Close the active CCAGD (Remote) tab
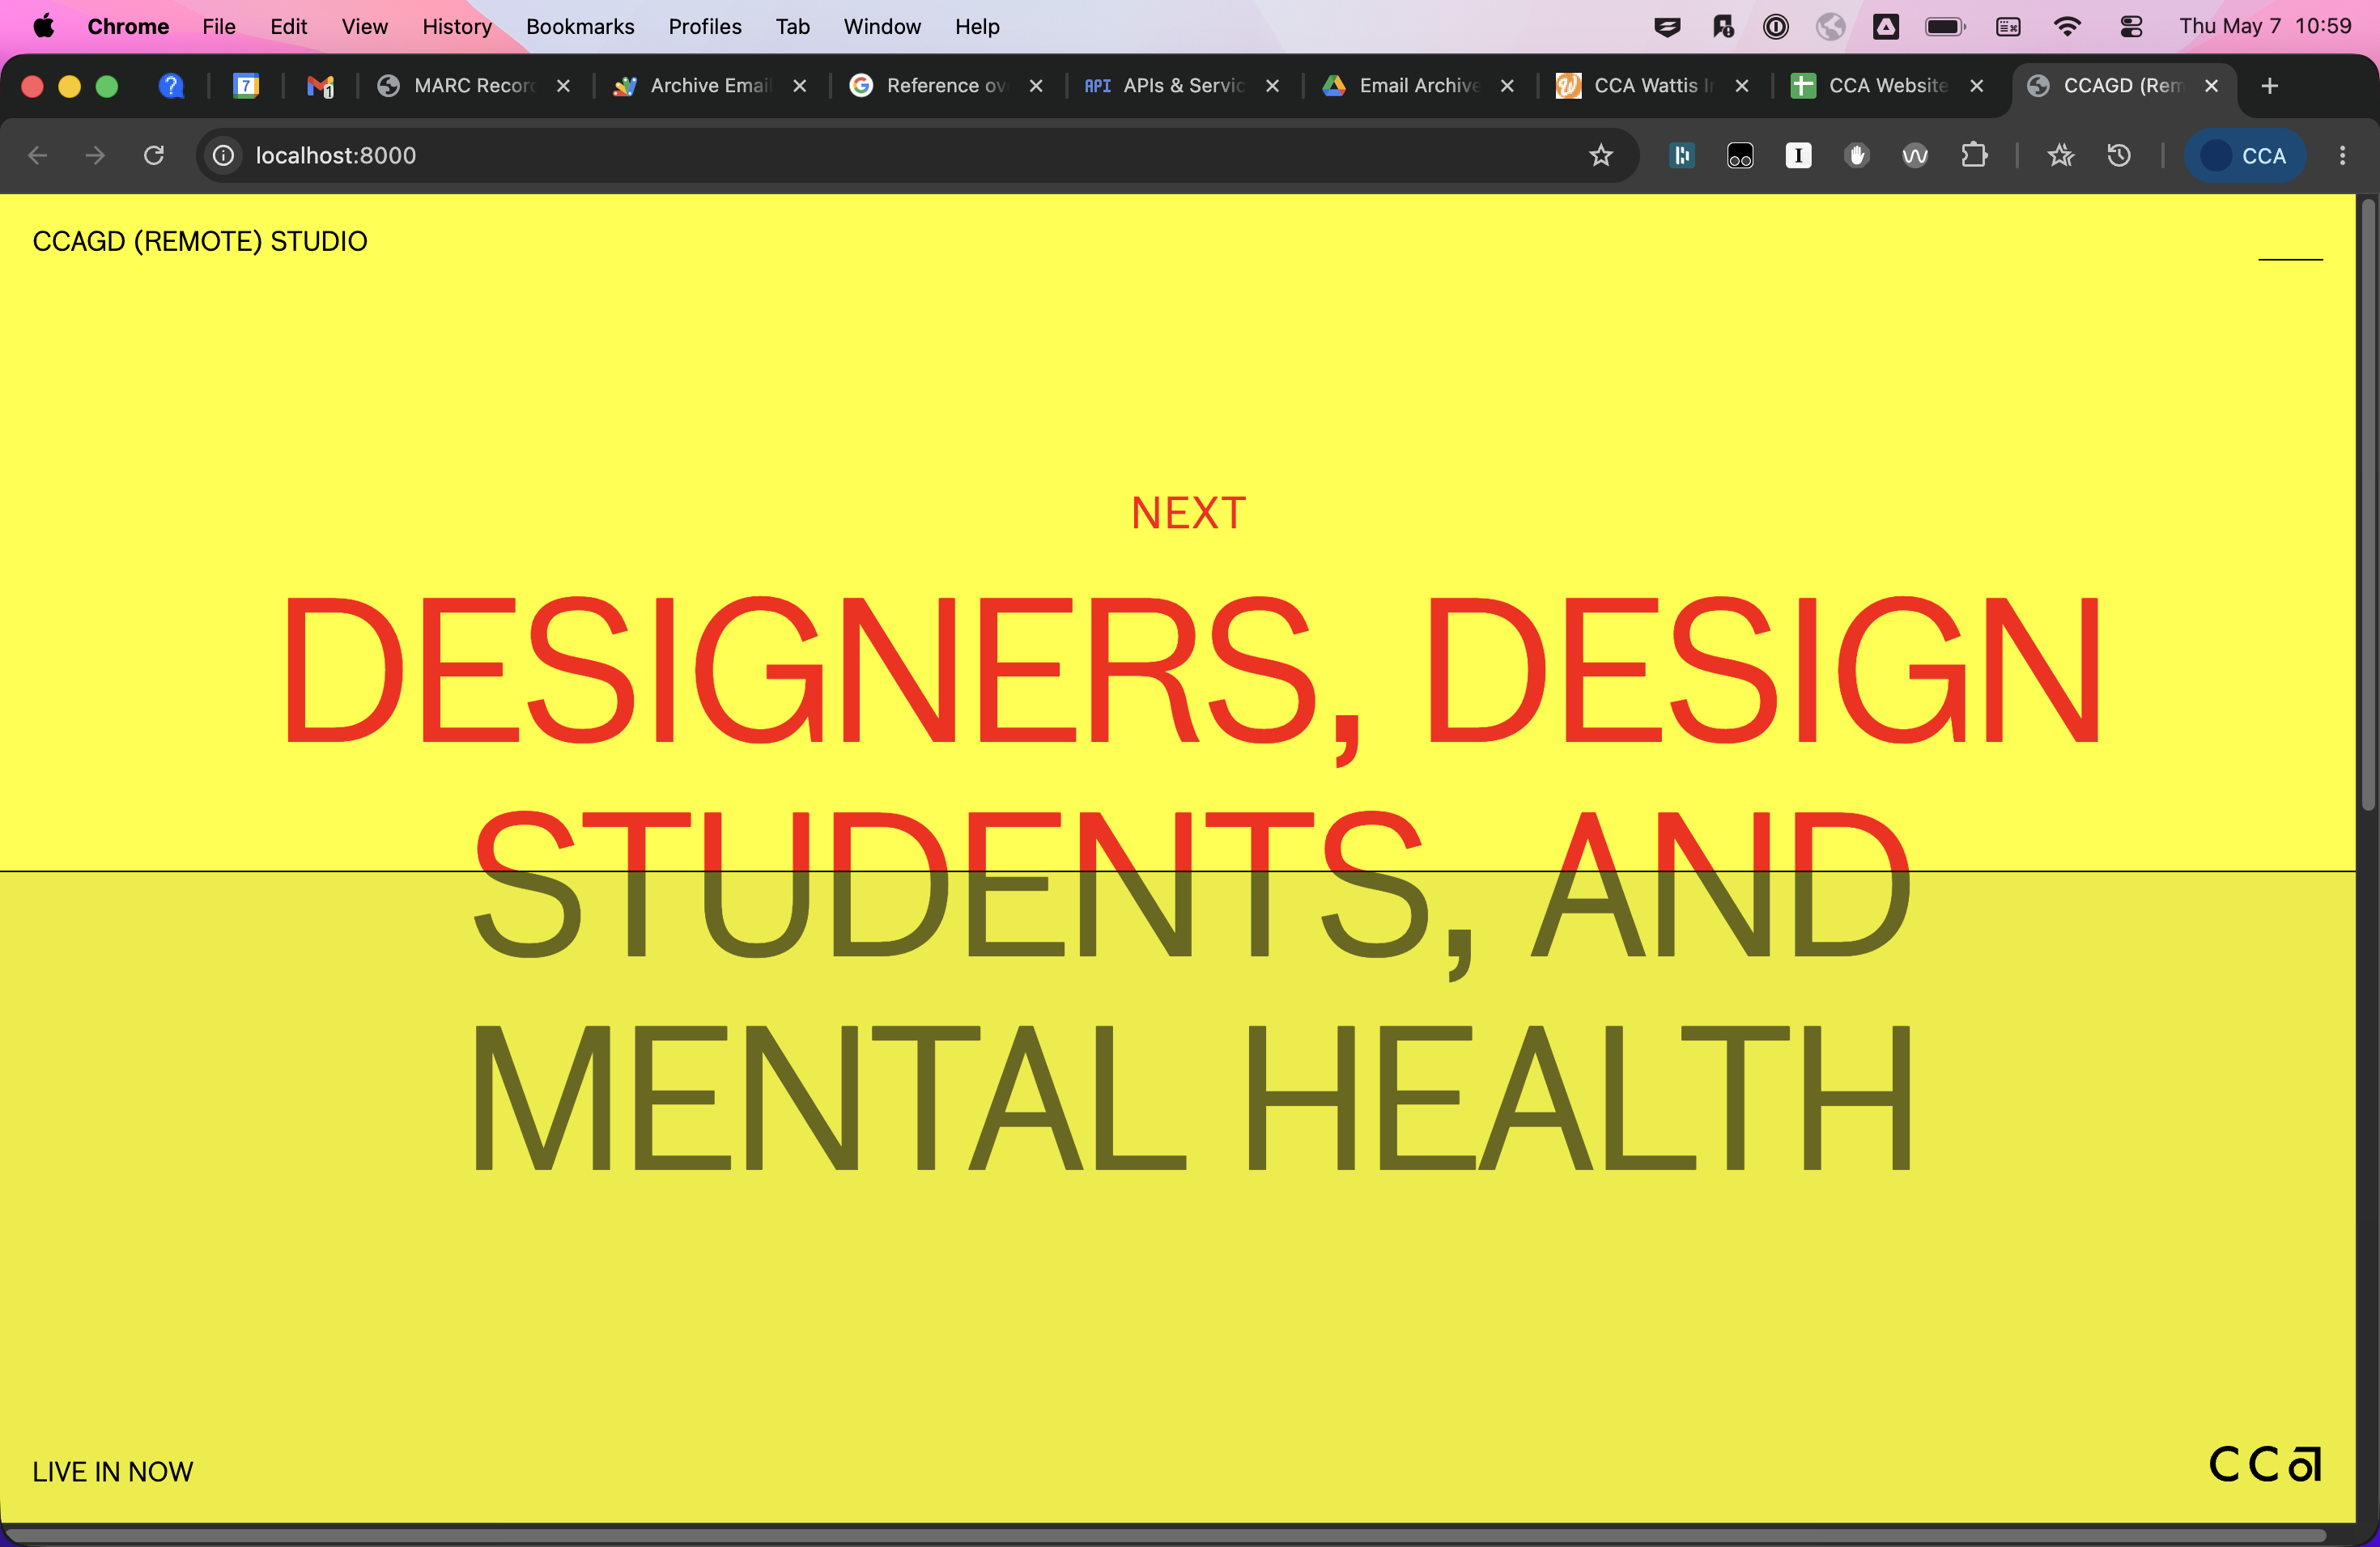This screenshot has height=1547, width=2380. (2212, 86)
